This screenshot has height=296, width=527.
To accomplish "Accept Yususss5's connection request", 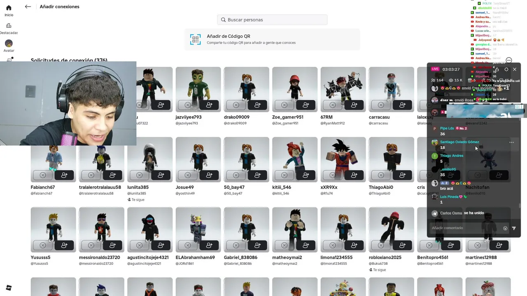I will [x=64, y=245].
